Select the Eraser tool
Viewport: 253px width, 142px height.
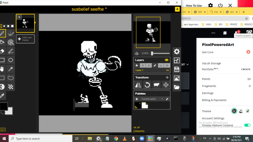(x=2, y=51)
